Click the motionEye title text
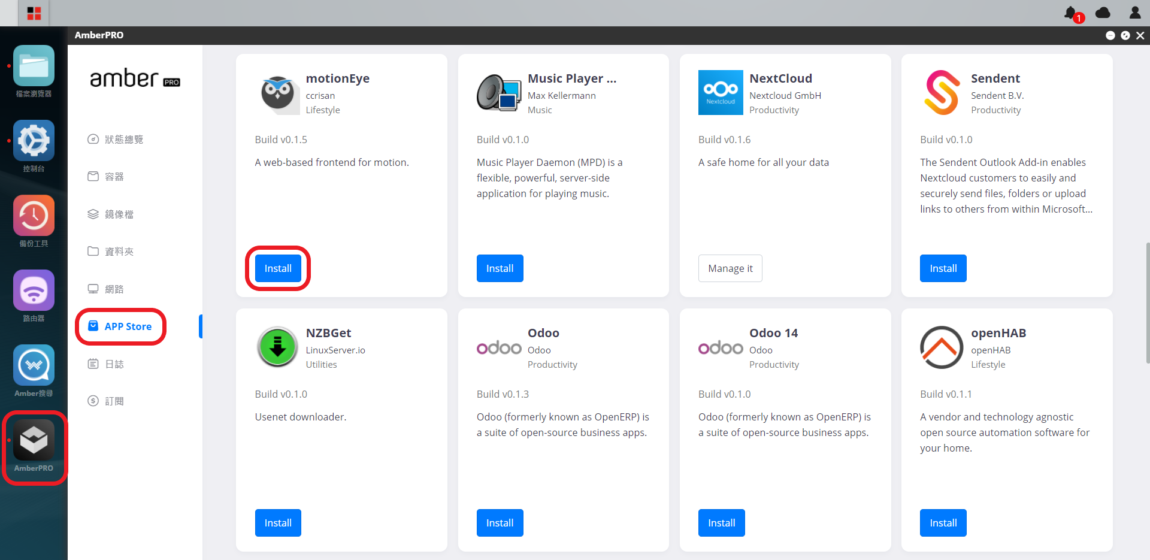Viewport: 1150px width, 560px height. click(337, 78)
